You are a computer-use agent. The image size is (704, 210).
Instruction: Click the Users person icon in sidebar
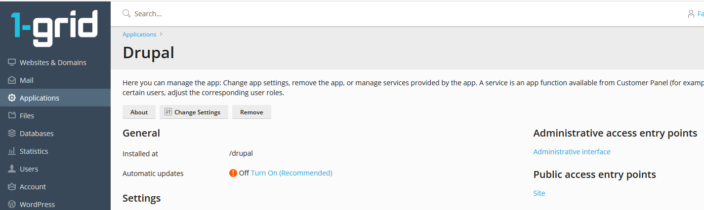pyautogui.click(x=12, y=169)
